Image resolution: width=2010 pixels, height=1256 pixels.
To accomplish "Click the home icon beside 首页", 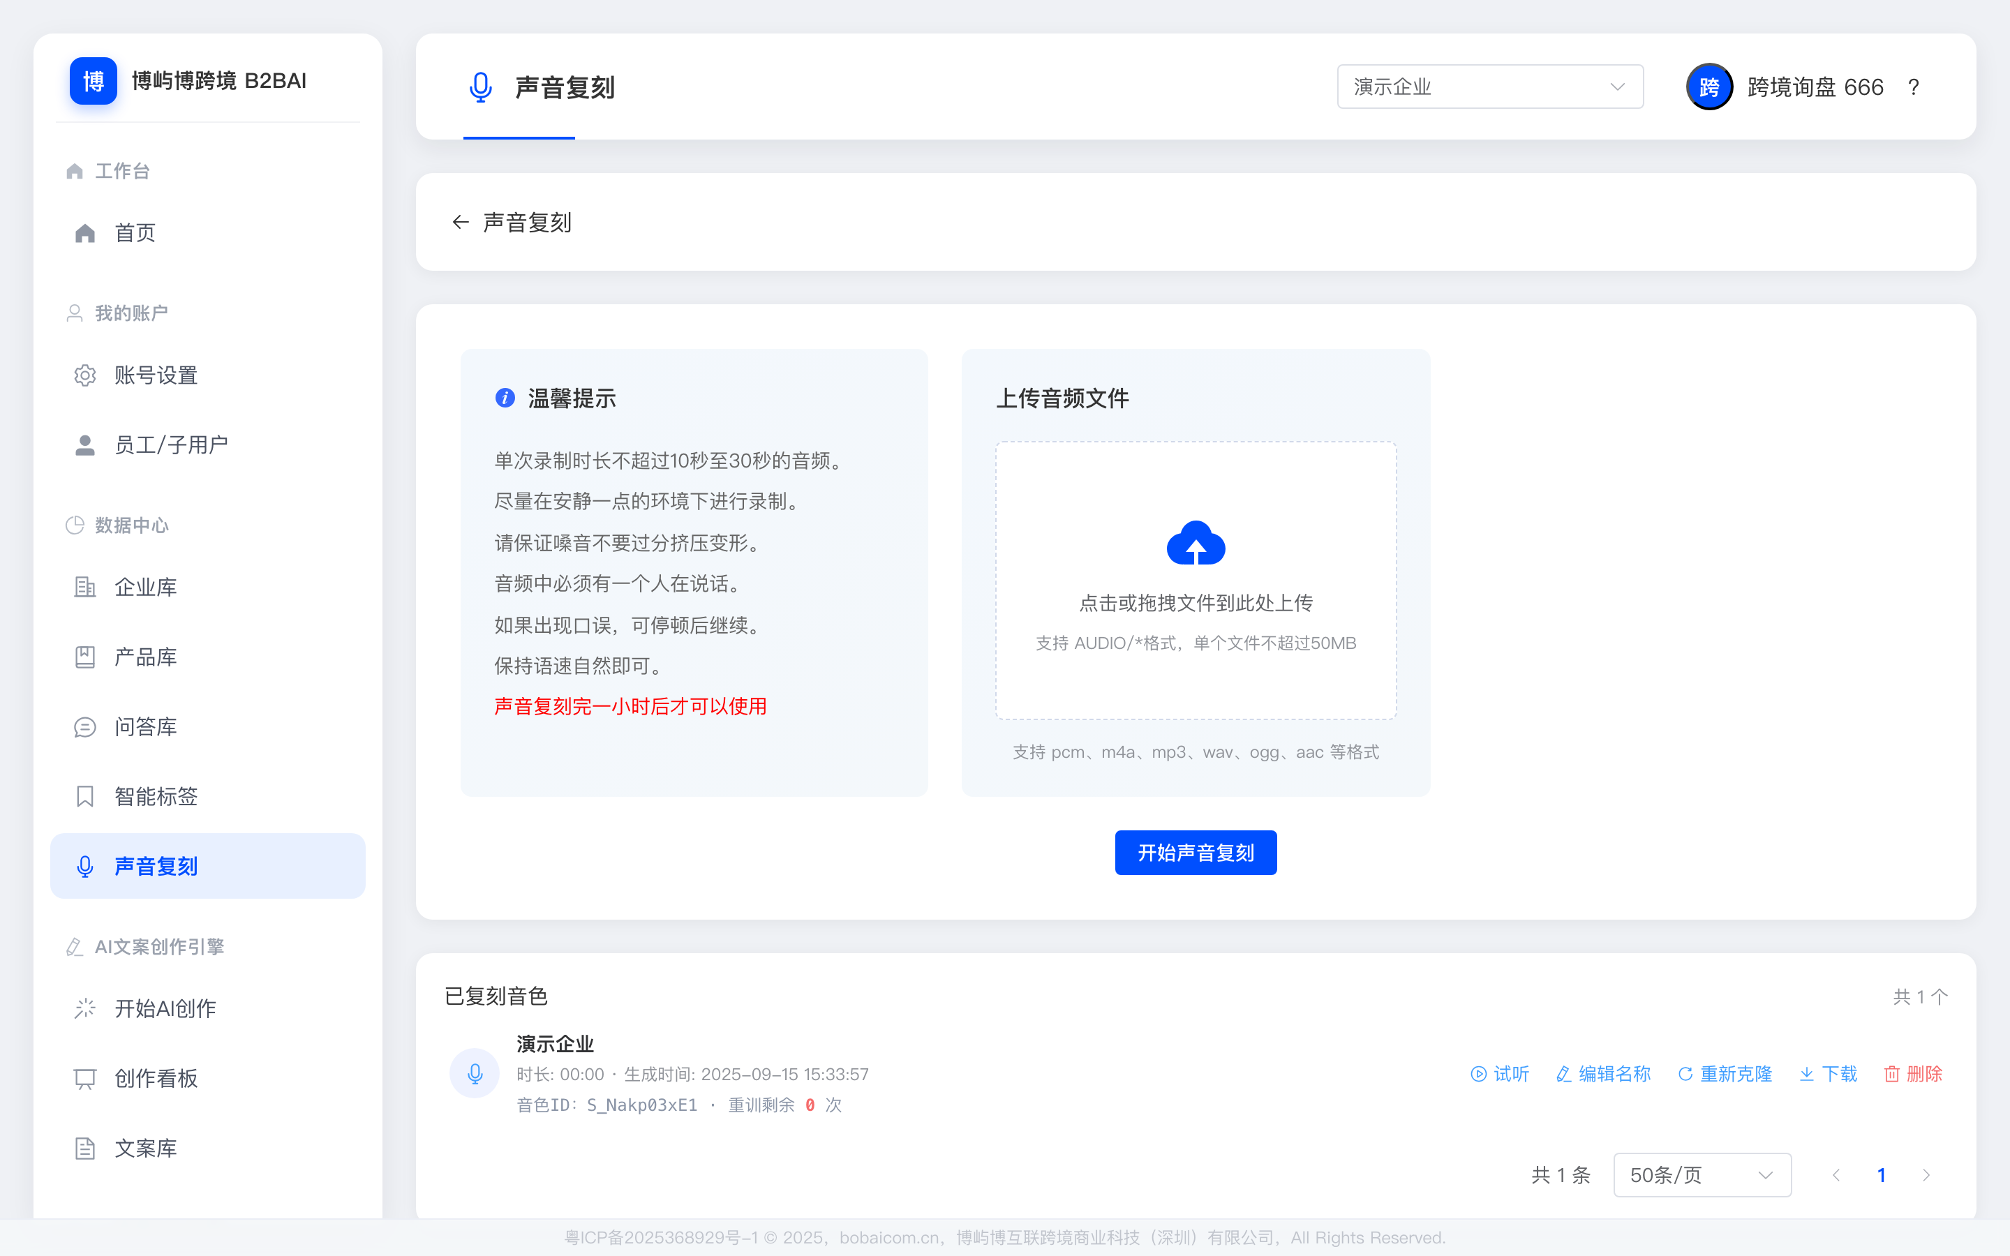I will click(x=84, y=234).
